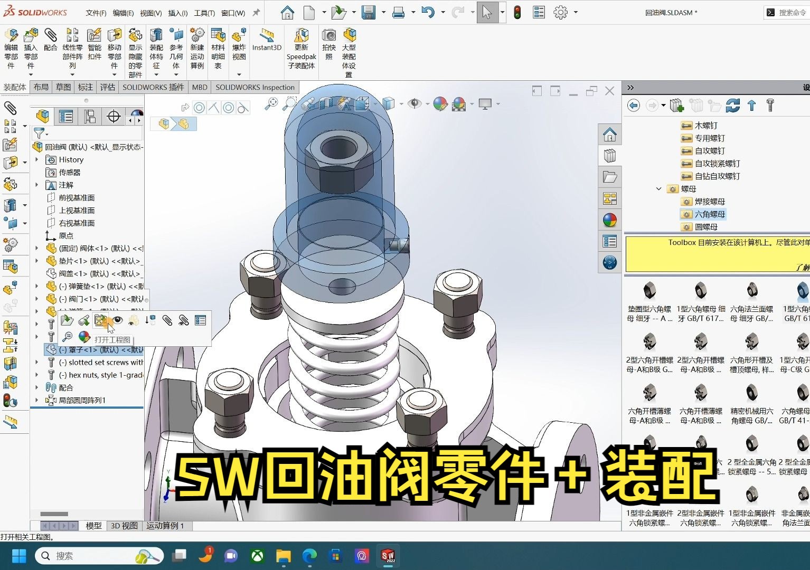810x570 pixels.
Task: Toggle the menu bar pin icon
Action: pos(256,13)
